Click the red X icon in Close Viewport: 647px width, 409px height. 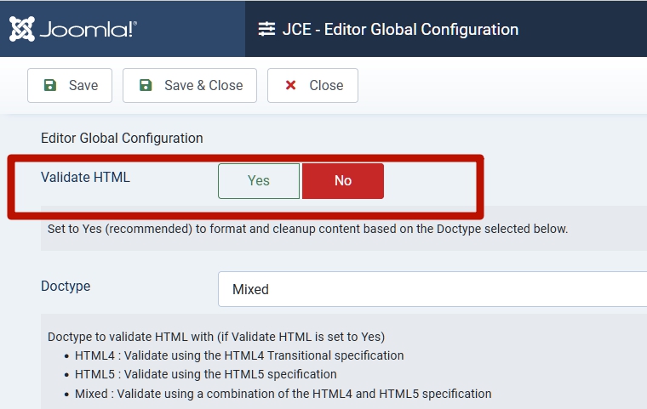[x=290, y=85]
